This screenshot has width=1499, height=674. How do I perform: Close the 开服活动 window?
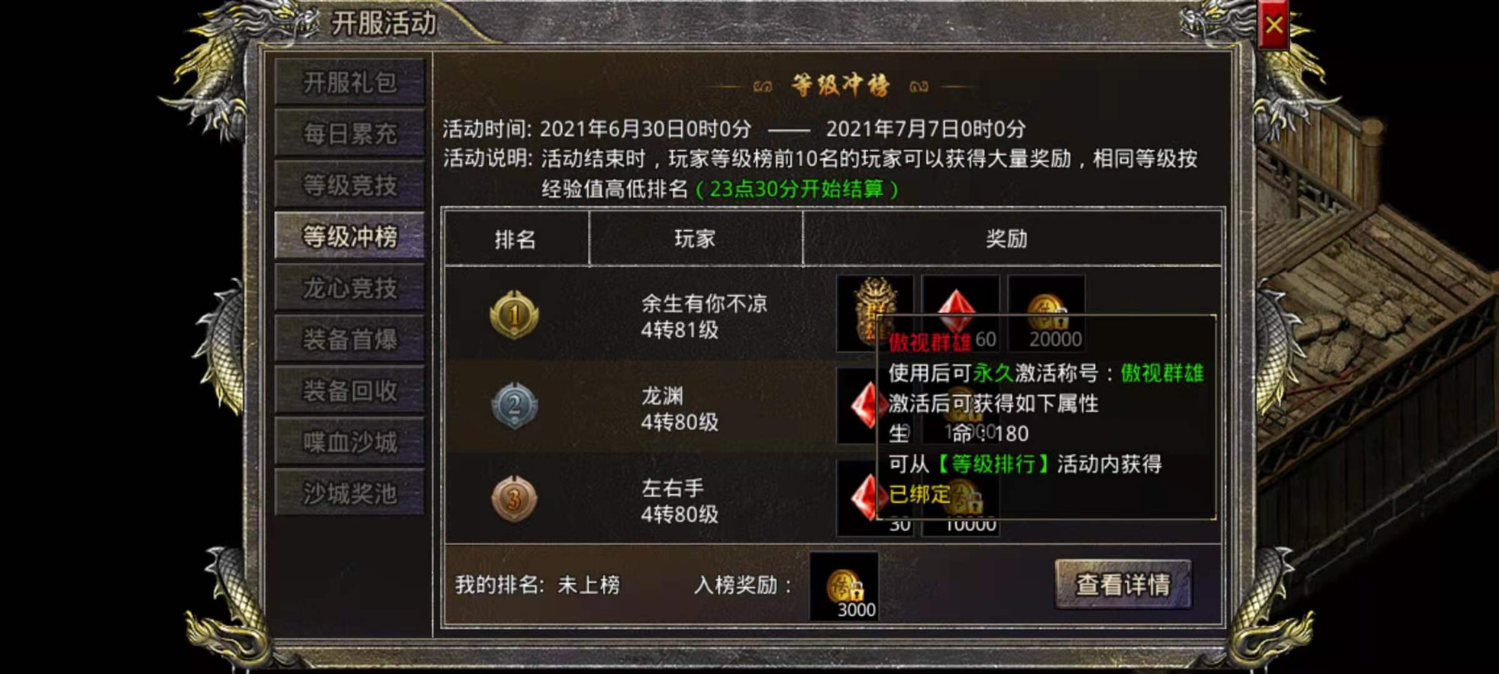point(1274,25)
